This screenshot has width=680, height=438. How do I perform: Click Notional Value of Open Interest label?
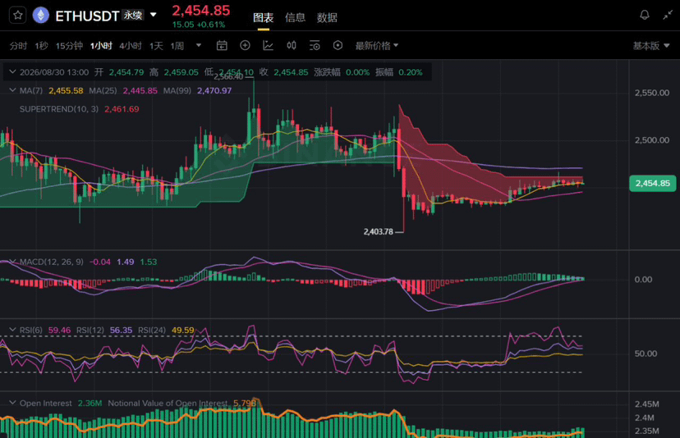[168, 404]
